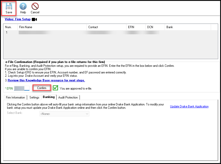Expand the Select Bank dropdown
This screenshot has width=221, height=164.
click(64, 114)
